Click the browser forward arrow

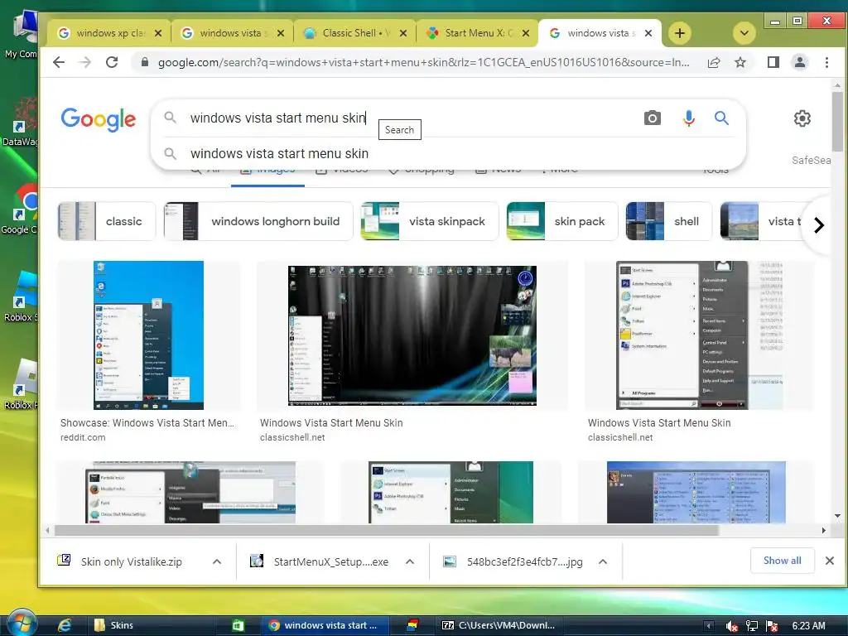pyautogui.click(x=85, y=62)
